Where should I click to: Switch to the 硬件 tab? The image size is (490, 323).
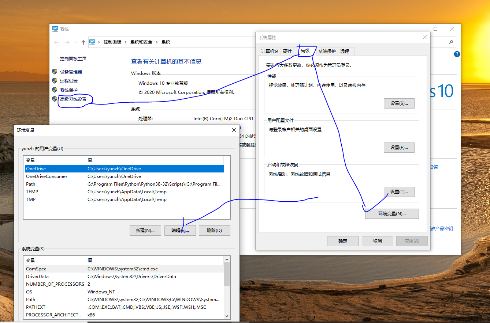click(287, 51)
